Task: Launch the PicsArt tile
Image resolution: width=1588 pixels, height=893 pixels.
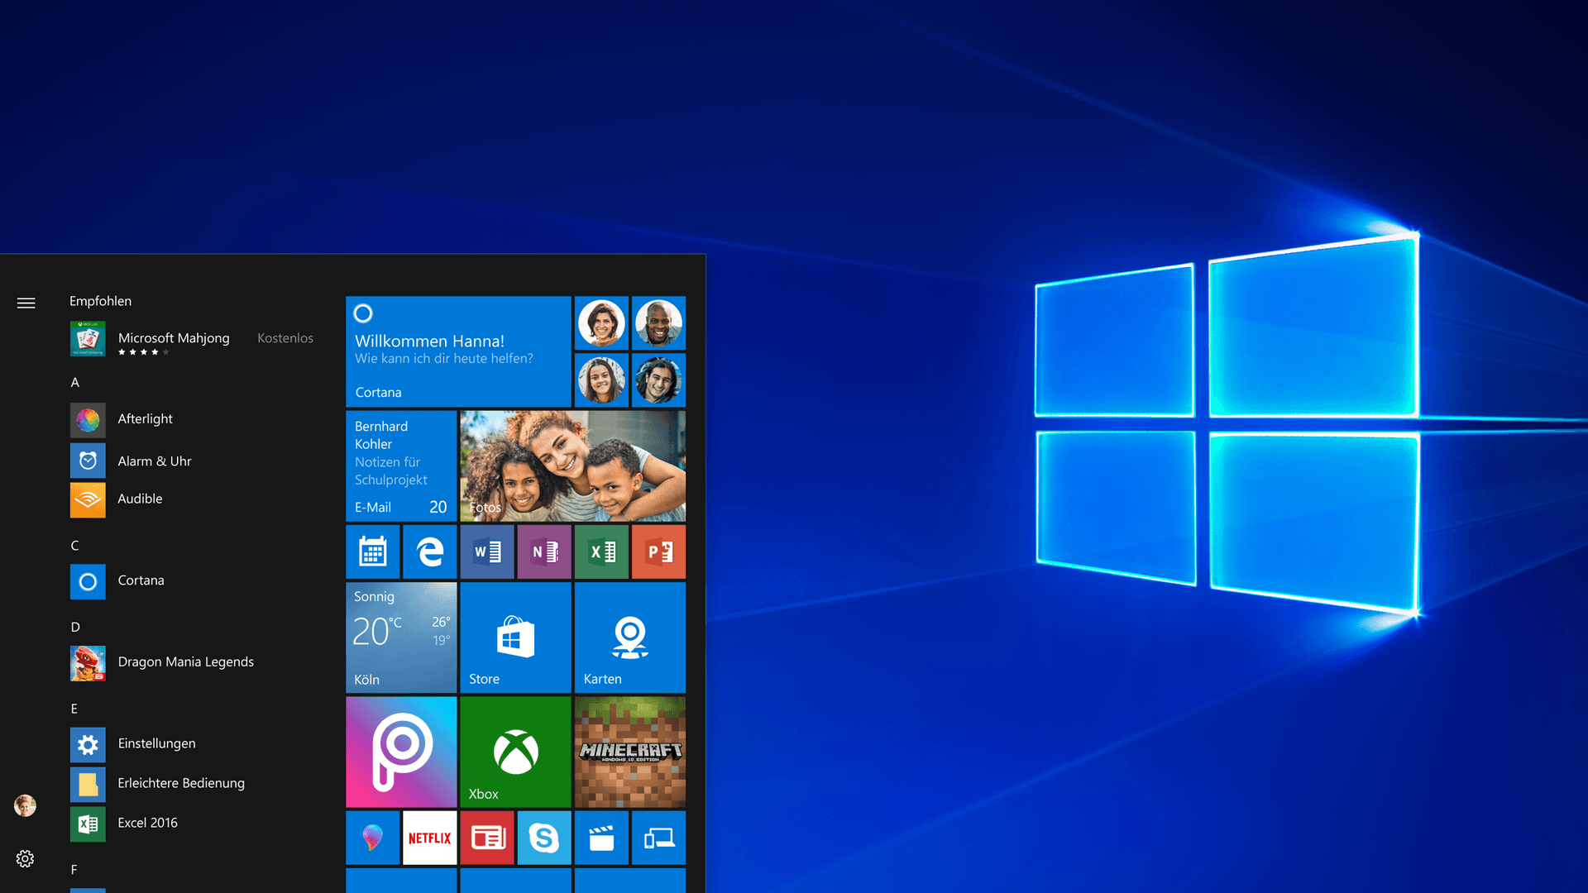Action: [x=401, y=752]
